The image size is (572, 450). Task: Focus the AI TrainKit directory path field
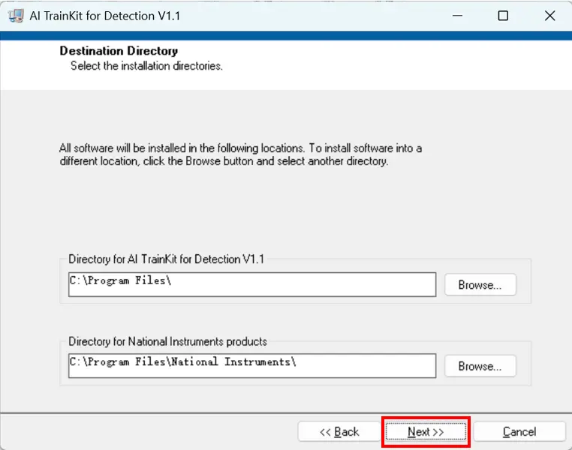pyautogui.click(x=251, y=284)
